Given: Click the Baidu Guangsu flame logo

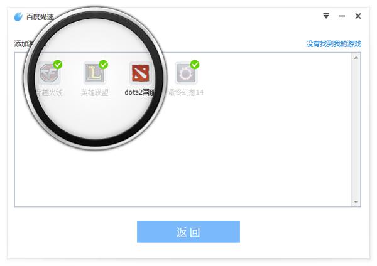Looking at the screenshot, I should point(18,16).
